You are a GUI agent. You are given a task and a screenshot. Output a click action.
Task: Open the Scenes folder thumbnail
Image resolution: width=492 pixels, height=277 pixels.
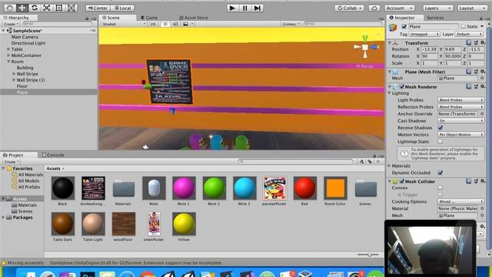point(365,188)
